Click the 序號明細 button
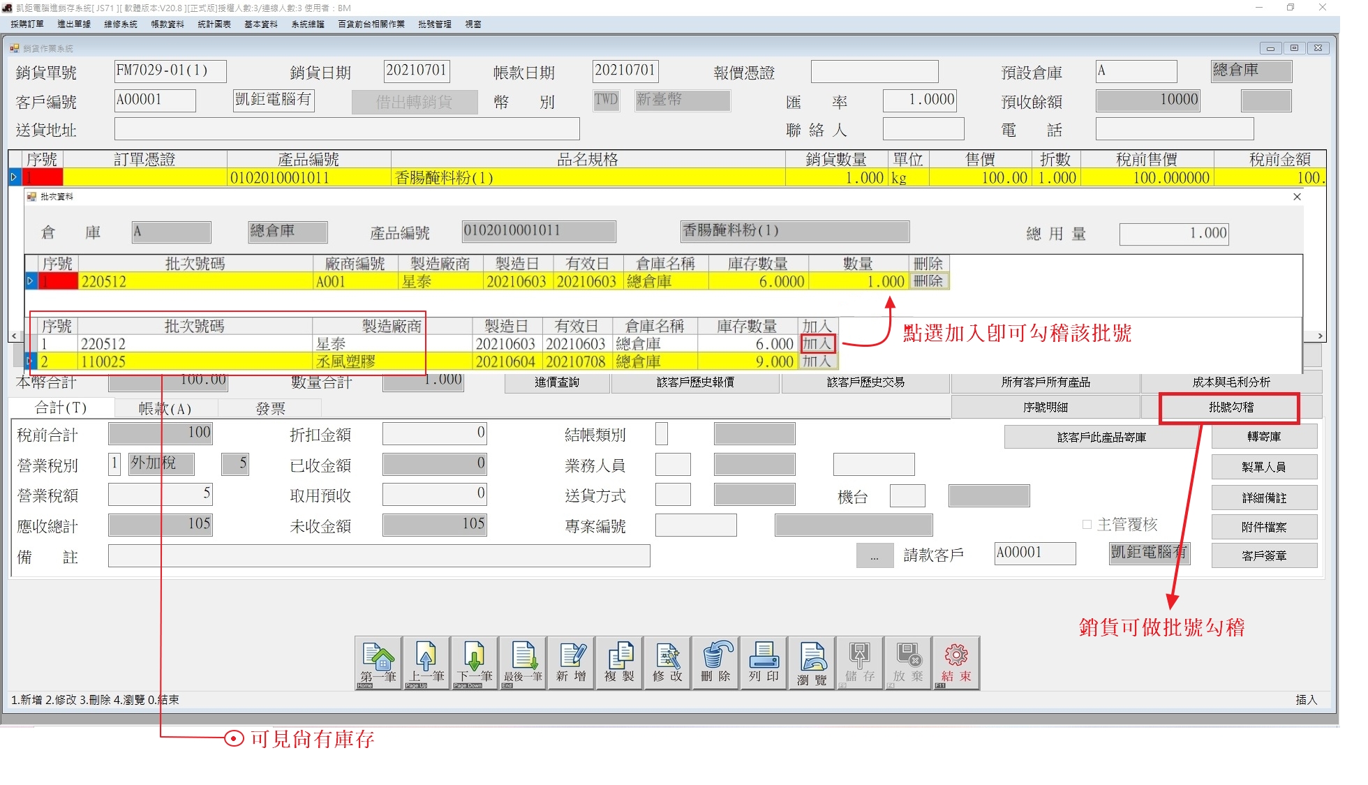Viewport: 1368px width, 785px height. click(1045, 407)
